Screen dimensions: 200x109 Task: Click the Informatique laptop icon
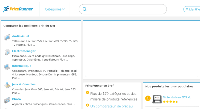click(7, 67)
